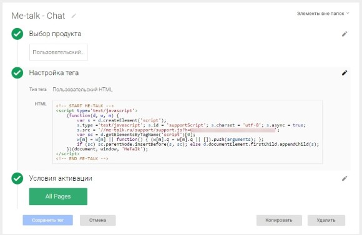Cancel editing with Отмена button
Screen dimensions: 362x235
pyautogui.click(x=97, y=220)
